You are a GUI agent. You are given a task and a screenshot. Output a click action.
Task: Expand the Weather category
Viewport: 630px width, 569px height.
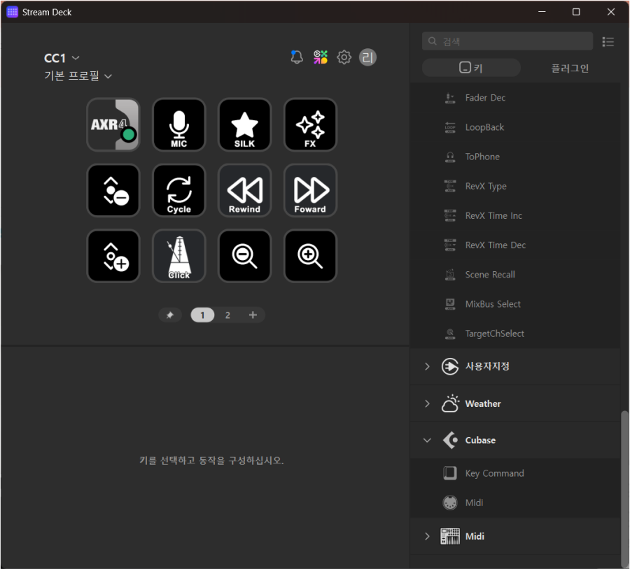click(427, 403)
